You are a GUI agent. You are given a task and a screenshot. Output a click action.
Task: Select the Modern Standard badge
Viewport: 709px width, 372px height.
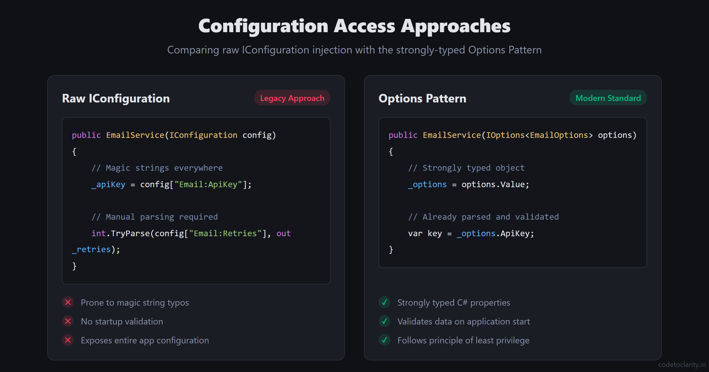(x=608, y=98)
